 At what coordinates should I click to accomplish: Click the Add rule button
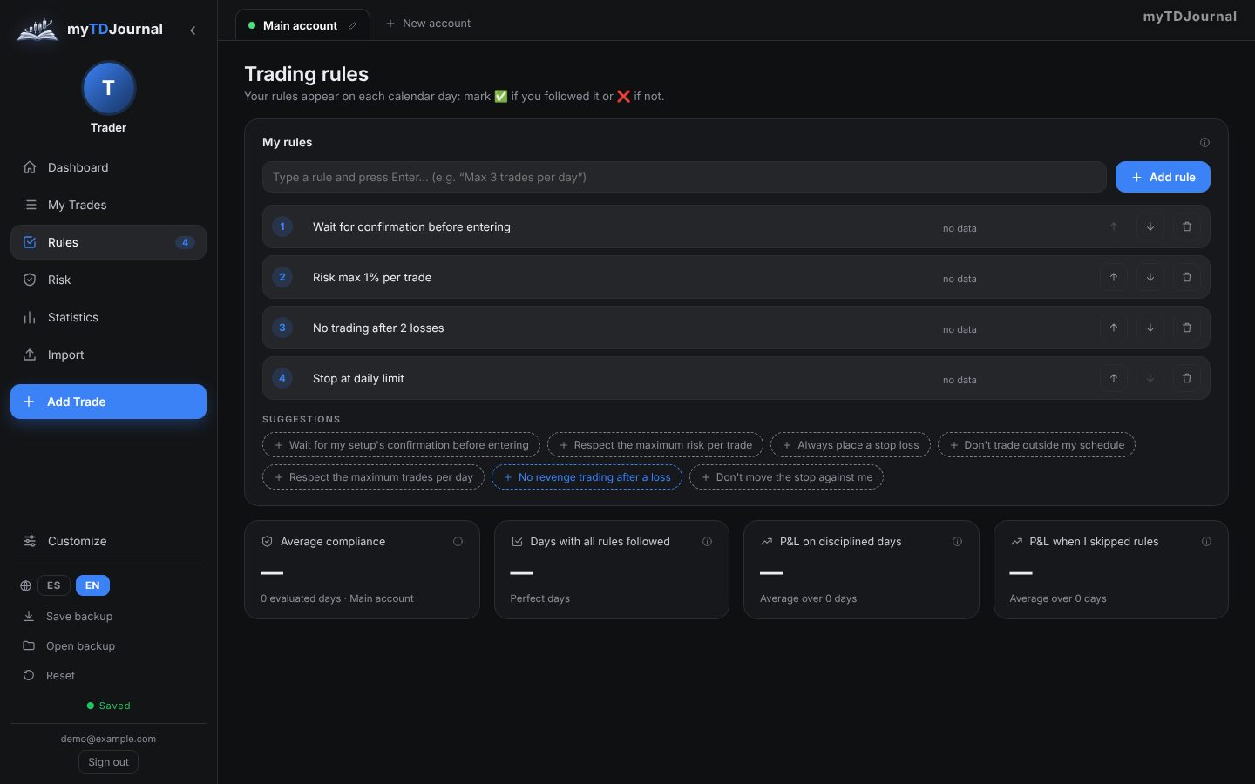coord(1163,177)
